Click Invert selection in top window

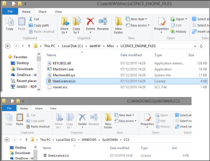pyautogui.click(x=200, y=32)
